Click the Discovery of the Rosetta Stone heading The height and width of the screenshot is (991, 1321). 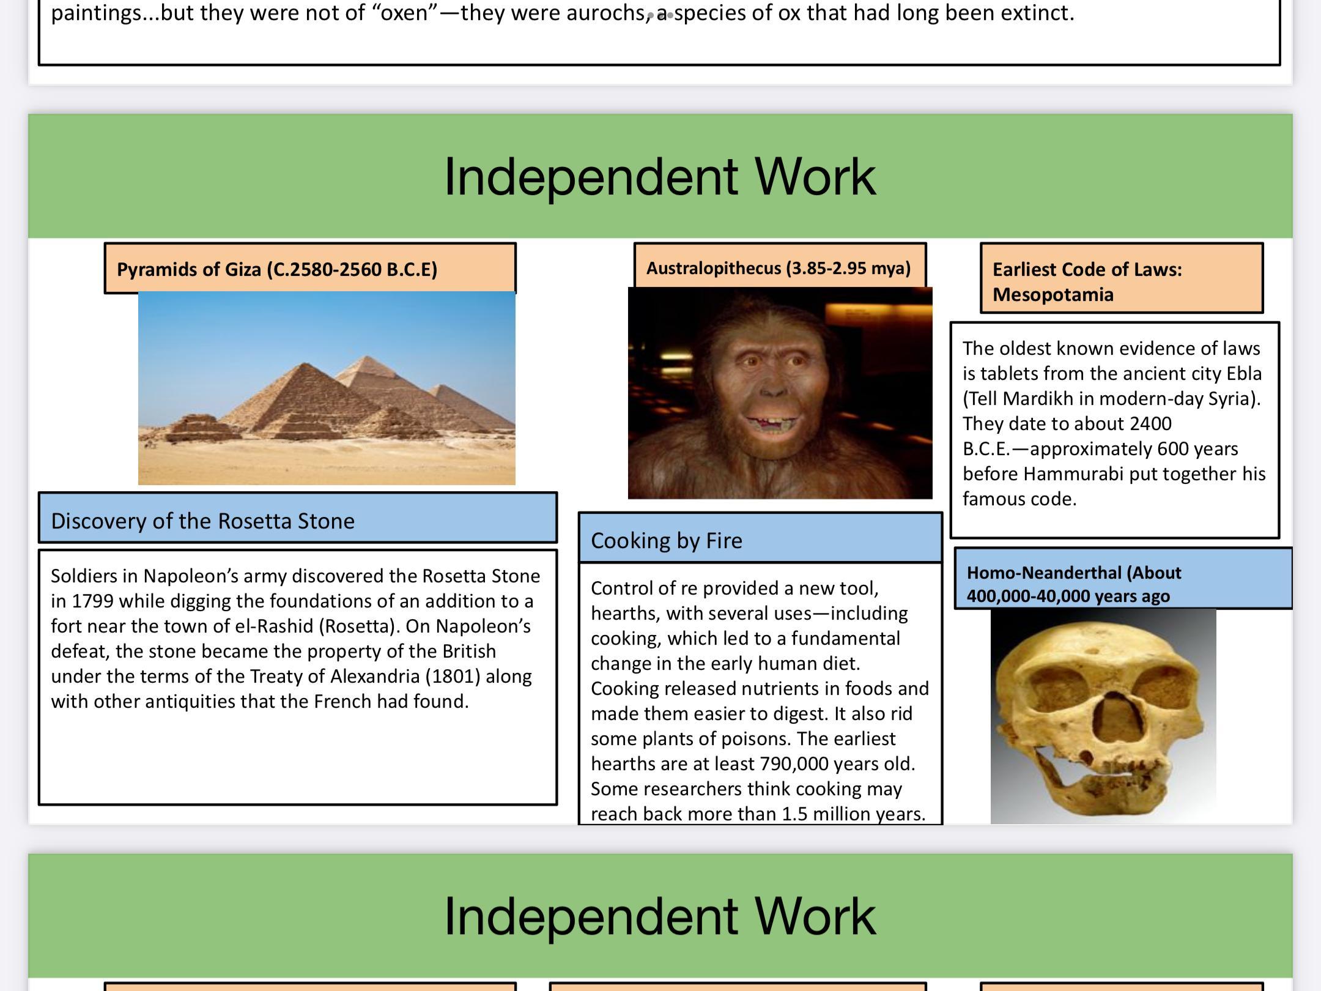pyautogui.click(x=297, y=520)
